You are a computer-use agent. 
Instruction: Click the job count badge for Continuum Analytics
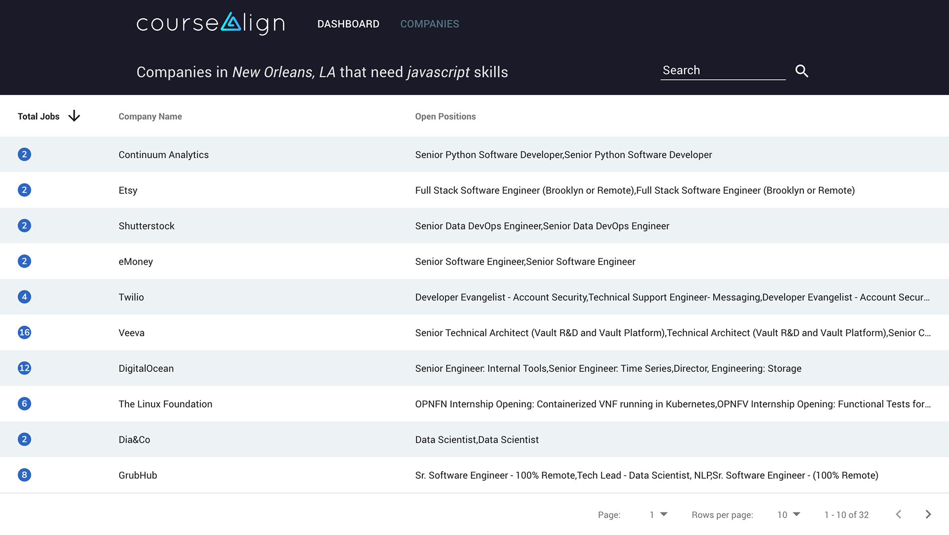click(24, 154)
